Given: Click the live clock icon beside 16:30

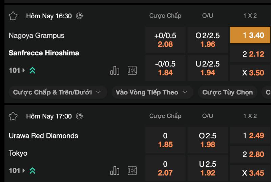Looking at the screenshot, I should point(79,16).
